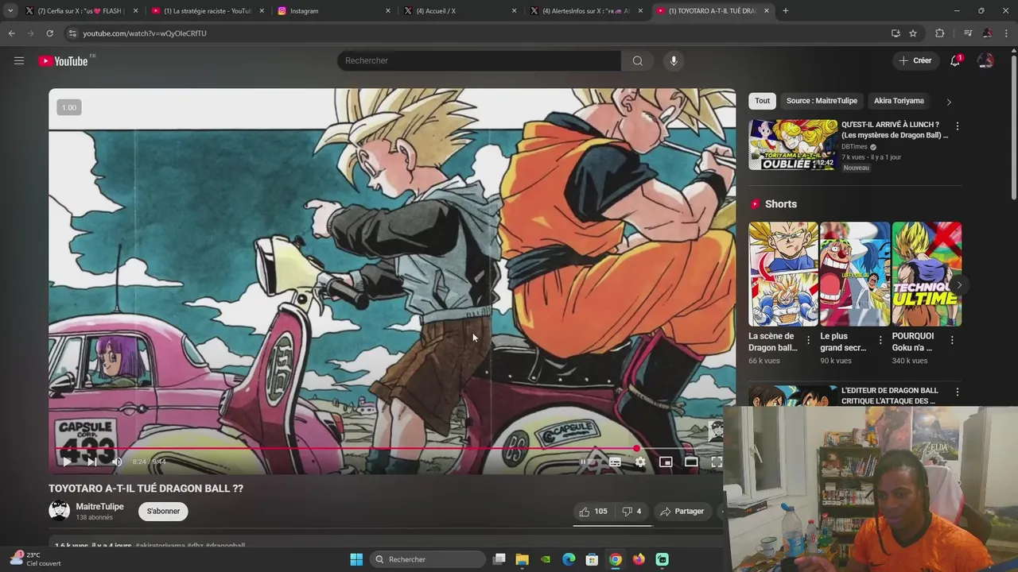Open the tab search dropdown
The image size is (1018, 572).
click(10, 11)
